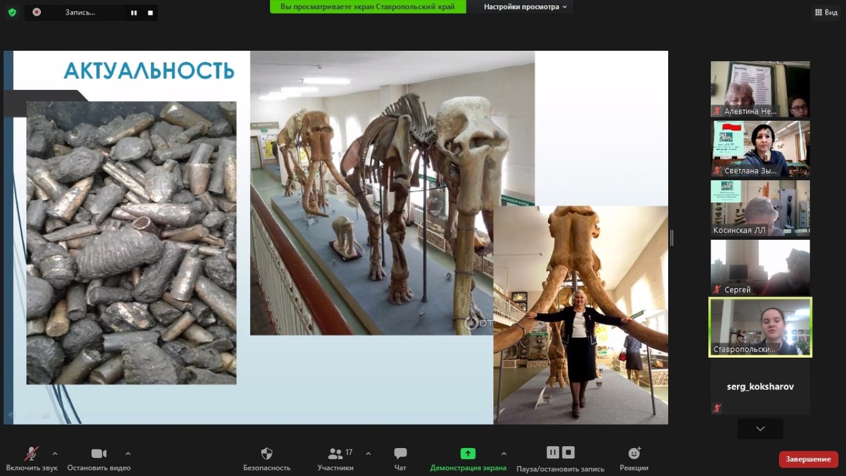
Task: Toggle camera with Остановить видео
Action: (x=99, y=459)
